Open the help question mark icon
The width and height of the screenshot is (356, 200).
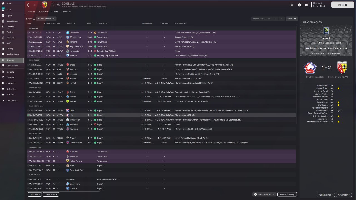pyautogui.click(x=299, y=5)
